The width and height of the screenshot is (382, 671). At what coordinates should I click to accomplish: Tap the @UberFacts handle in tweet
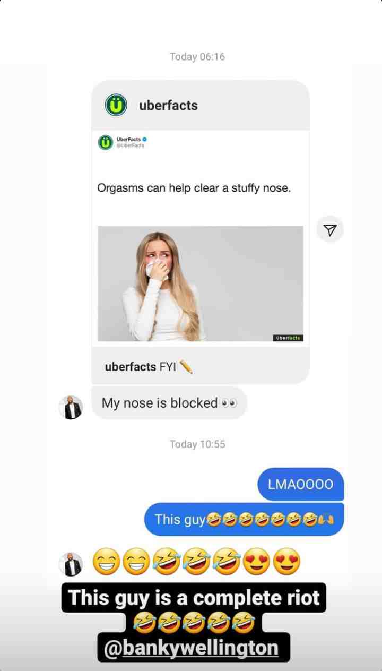pos(130,145)
